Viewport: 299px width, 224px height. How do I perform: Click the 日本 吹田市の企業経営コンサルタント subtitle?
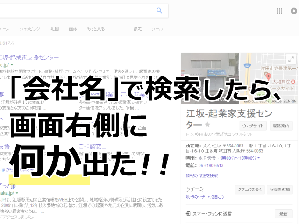tap(219, 134)
